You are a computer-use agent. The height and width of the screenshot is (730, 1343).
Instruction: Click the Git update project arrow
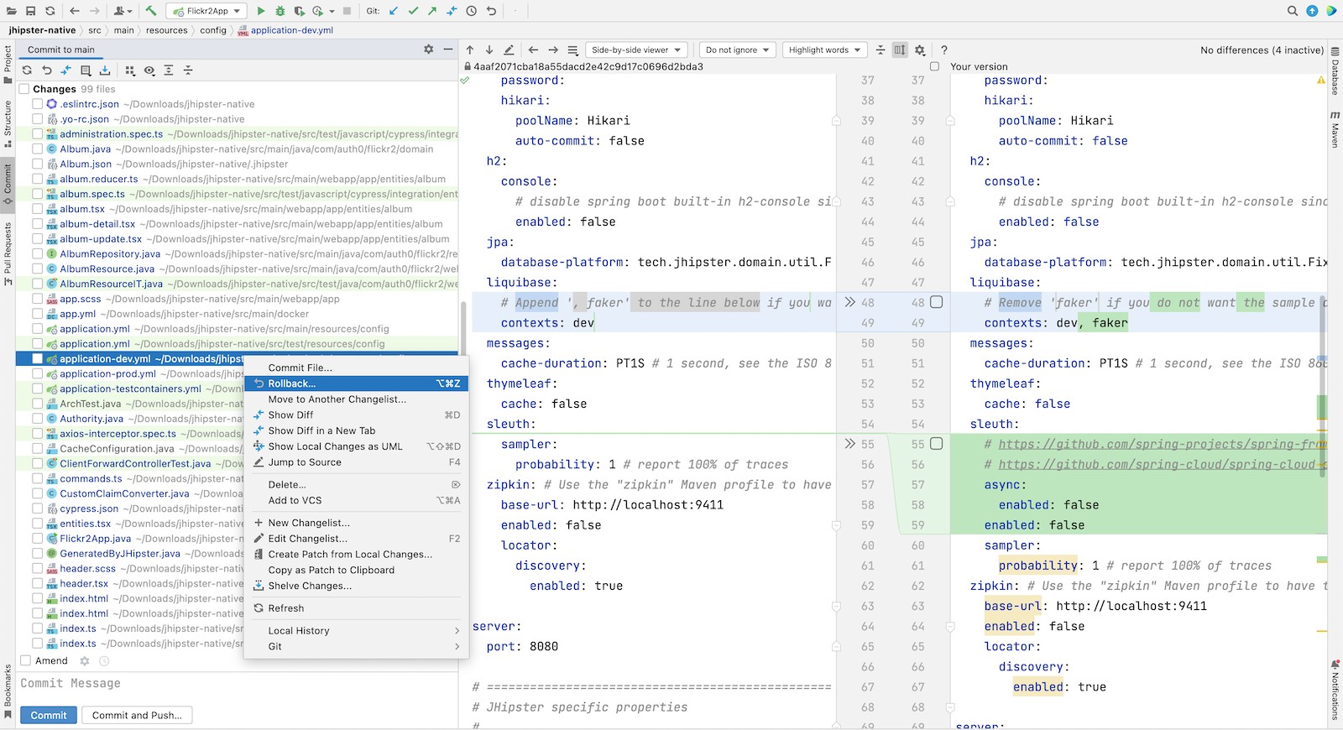(x=394, y=11)
